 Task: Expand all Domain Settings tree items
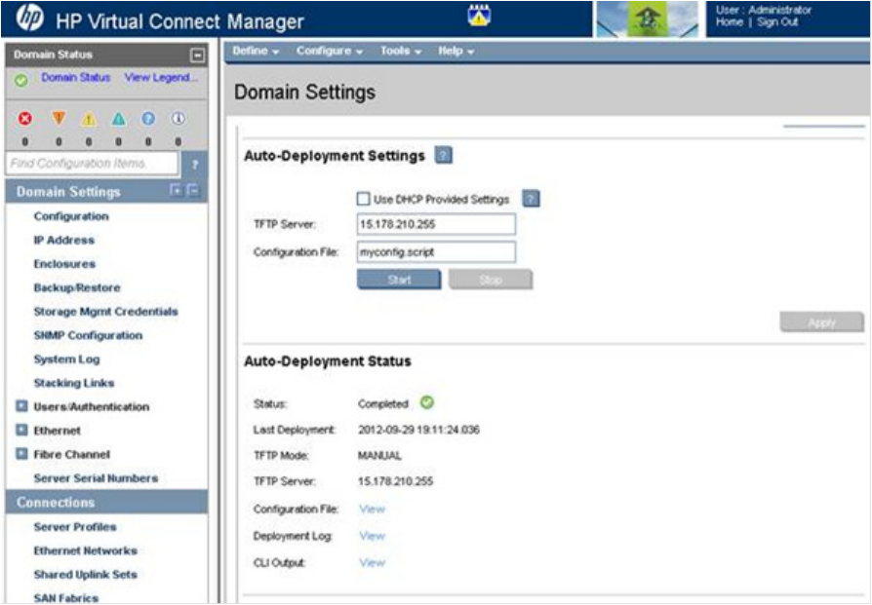click(176, 190)
